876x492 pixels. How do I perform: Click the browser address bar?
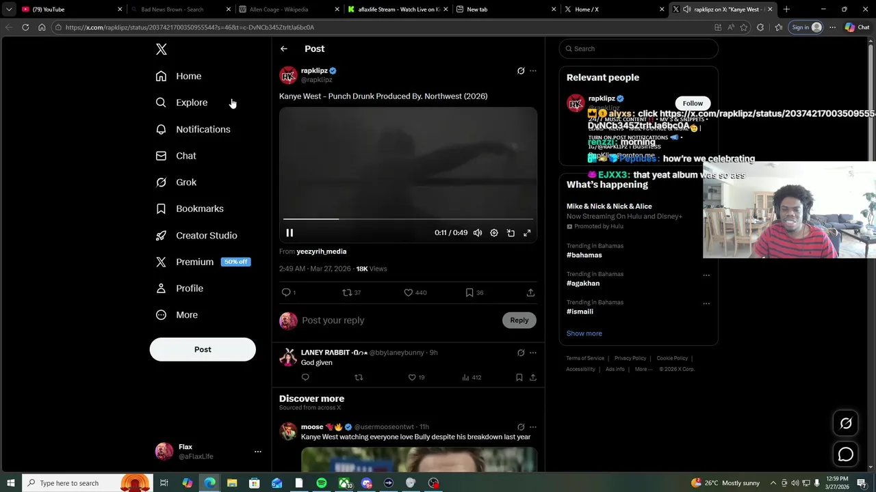[383, 27]
